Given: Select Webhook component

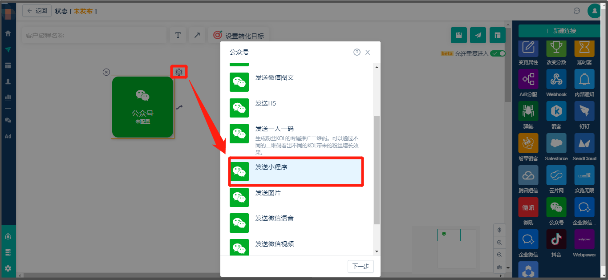Looking at the screenshot, I should pos(556,83).
